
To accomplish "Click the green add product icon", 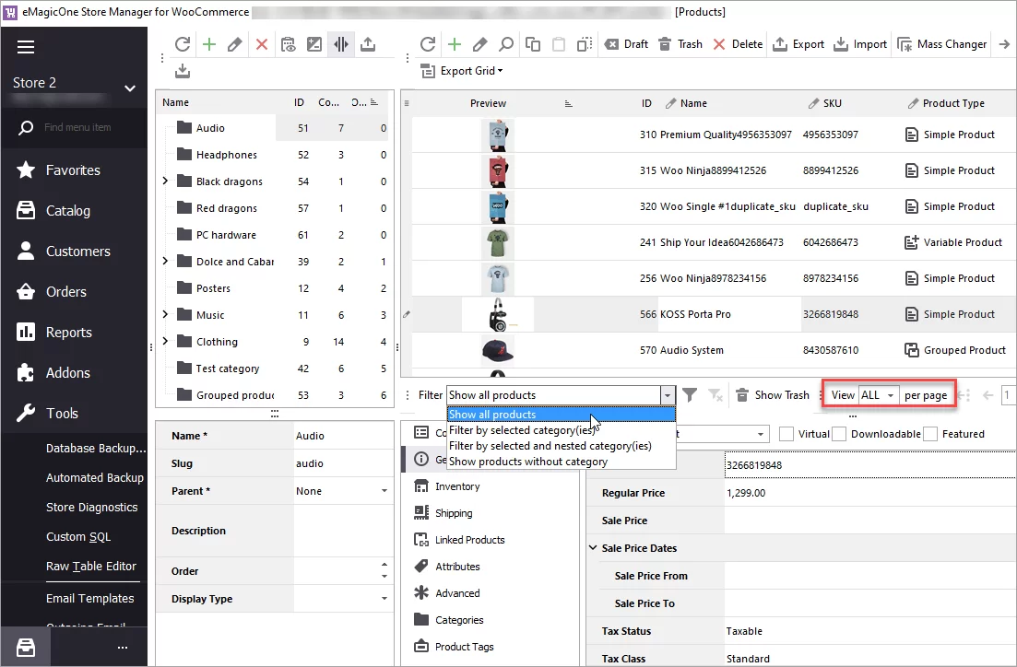I will tap(454, 44).
